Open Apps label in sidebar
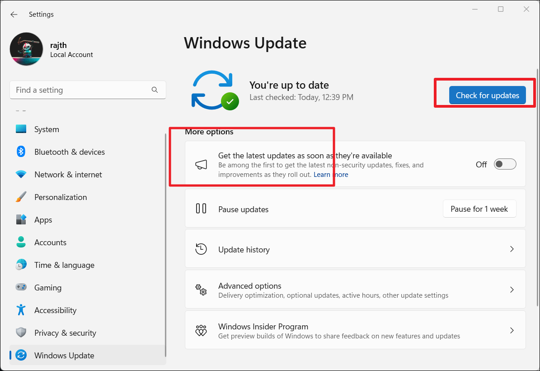Screen dimensions: 540x371 point(43,220)
